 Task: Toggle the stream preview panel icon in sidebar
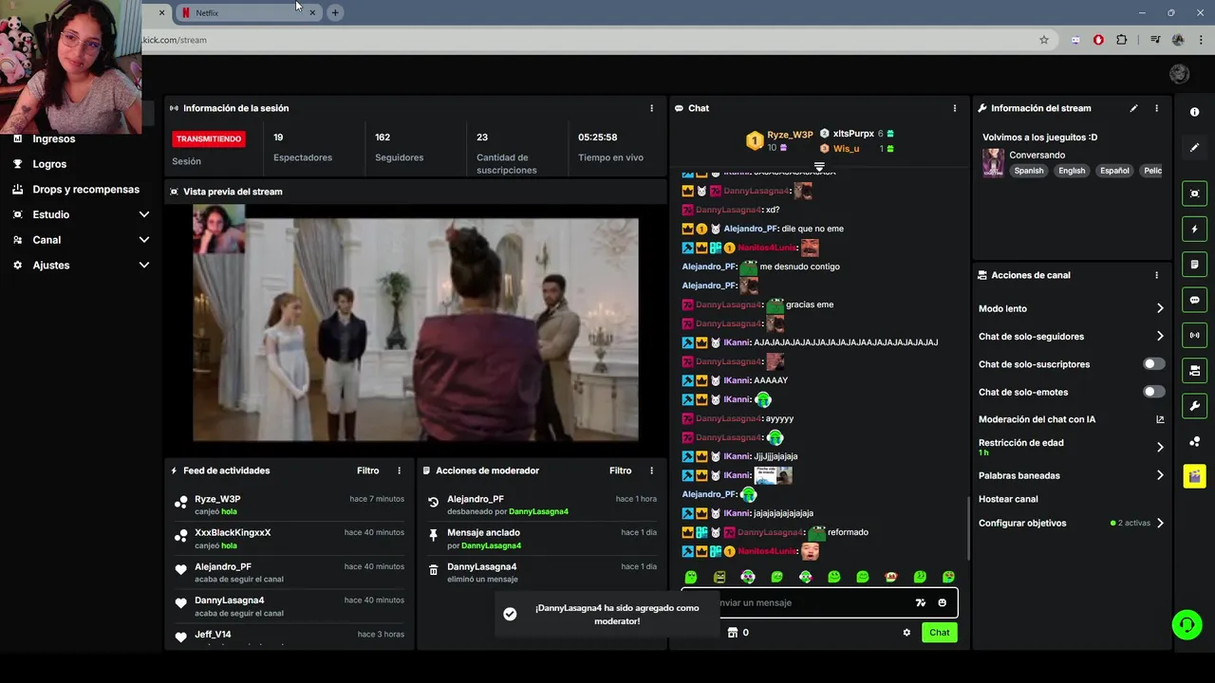tap(1194, 194)
